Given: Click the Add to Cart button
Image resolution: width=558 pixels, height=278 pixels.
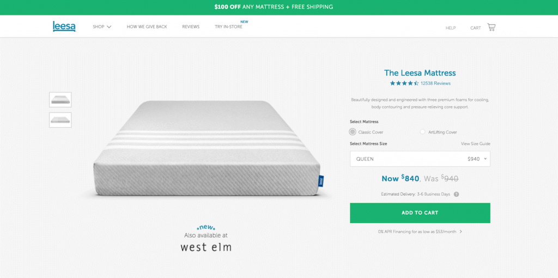Looking at the screenshot, I should 420,213.
